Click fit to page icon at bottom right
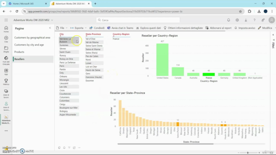Image resolution: width=276 pixels, height=155 pixels. (271, 153)
